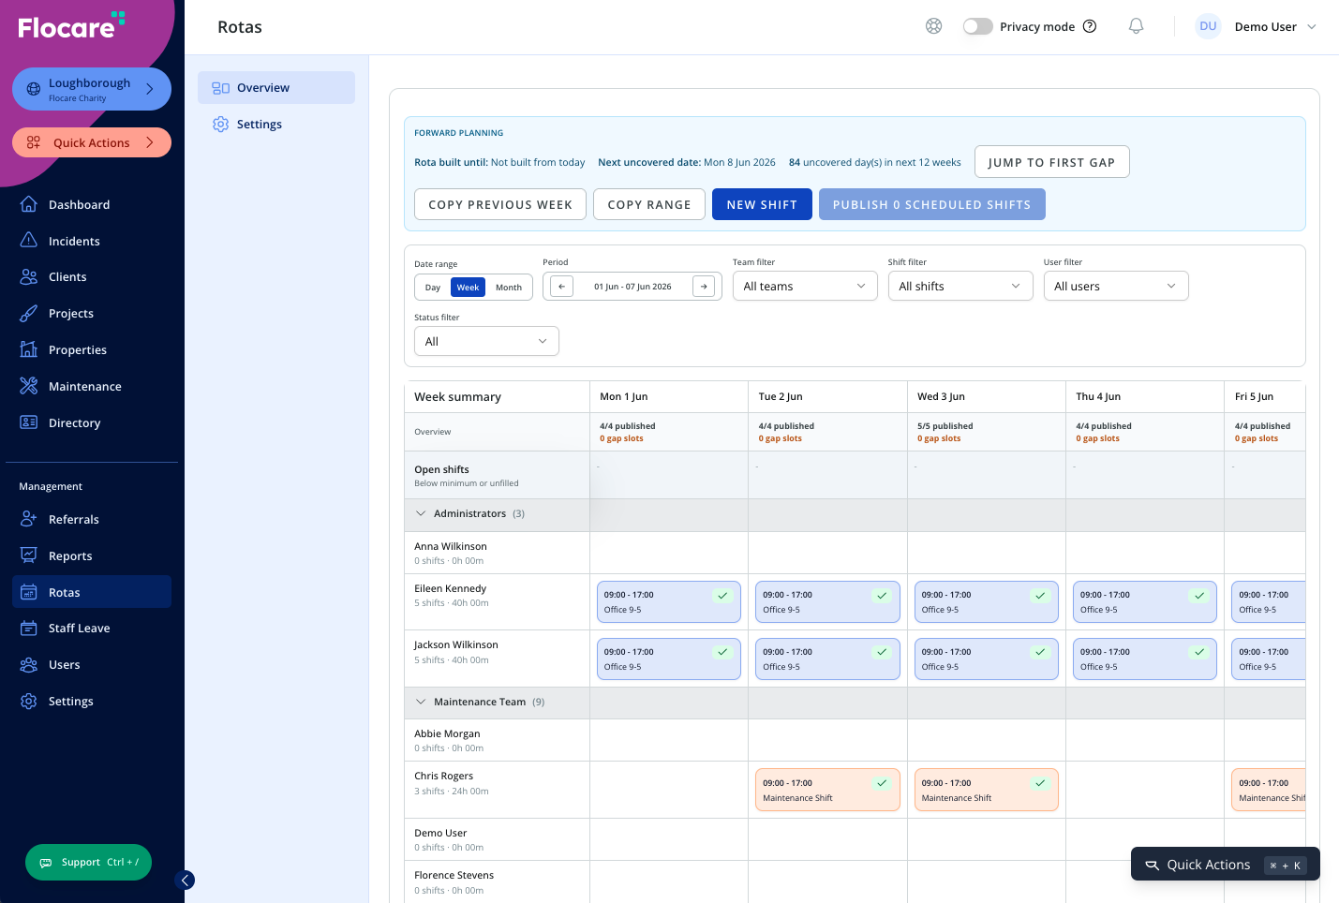Click the Abbie Morgan row name
The height and width of the screenshot is (903, 1339).
point(447,733)
